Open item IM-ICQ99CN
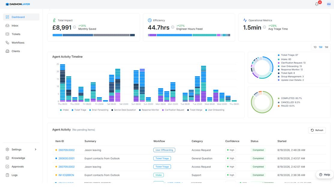The image size is (334, 190). tap(66, 175)
